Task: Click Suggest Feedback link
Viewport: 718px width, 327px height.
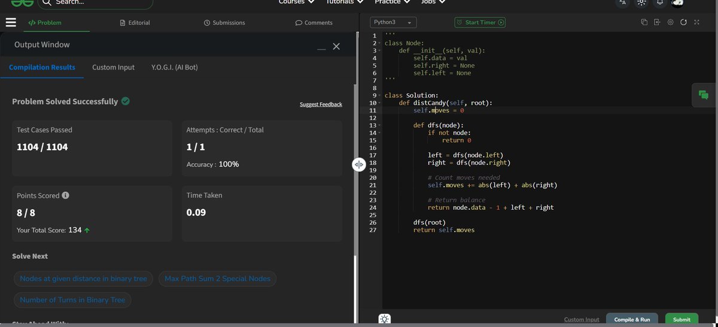Action: coord(321,105)
